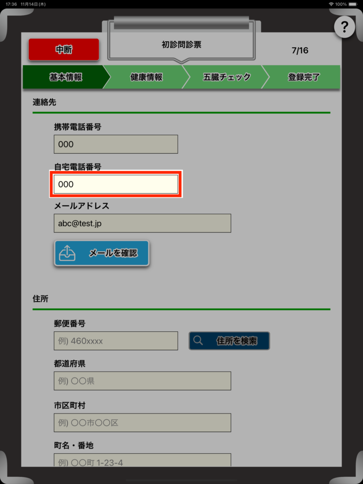Click the メールを確認 button
Viewport: 363px width, 484px height.
point(102,253)
